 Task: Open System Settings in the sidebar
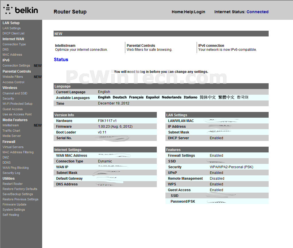point(14,210)
